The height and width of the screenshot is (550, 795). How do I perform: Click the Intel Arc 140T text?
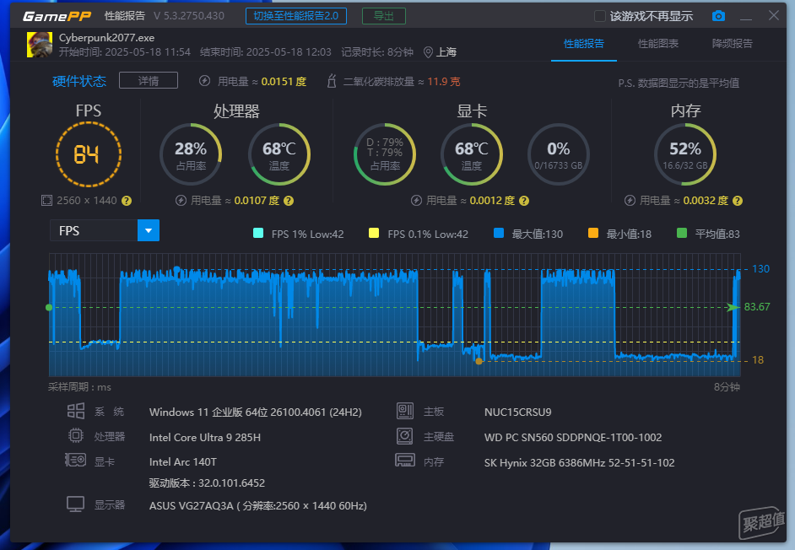click(x=183, y=461)
